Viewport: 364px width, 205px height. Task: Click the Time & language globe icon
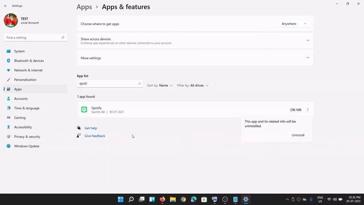click(x=9, y=108)
